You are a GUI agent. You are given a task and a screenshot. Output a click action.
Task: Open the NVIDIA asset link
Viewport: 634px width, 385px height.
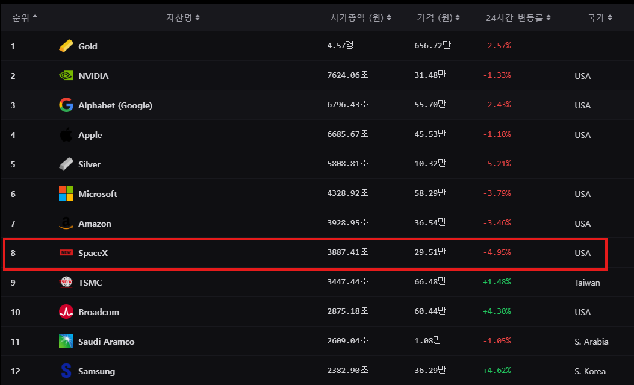[x=93, y=76]
